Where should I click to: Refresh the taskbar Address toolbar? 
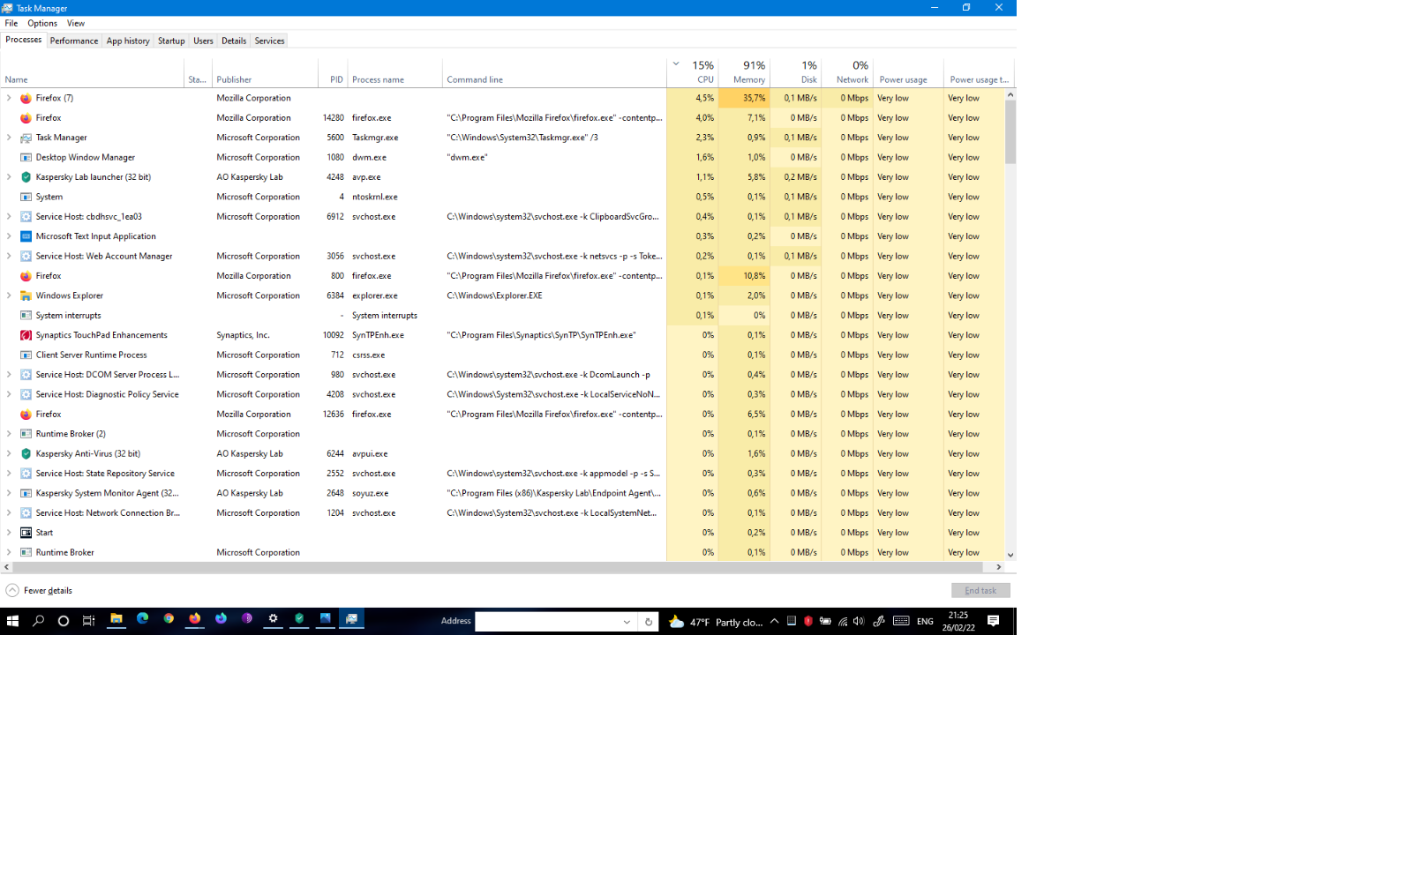tap(649, 622)
